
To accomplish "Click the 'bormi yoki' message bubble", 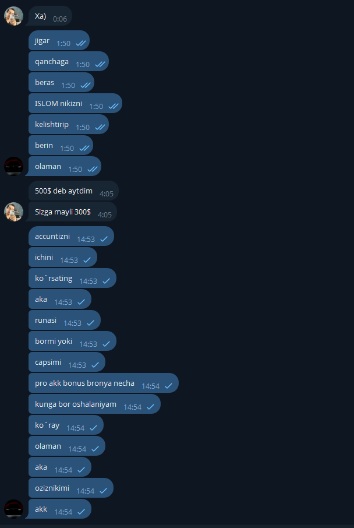I will [72, 341].
